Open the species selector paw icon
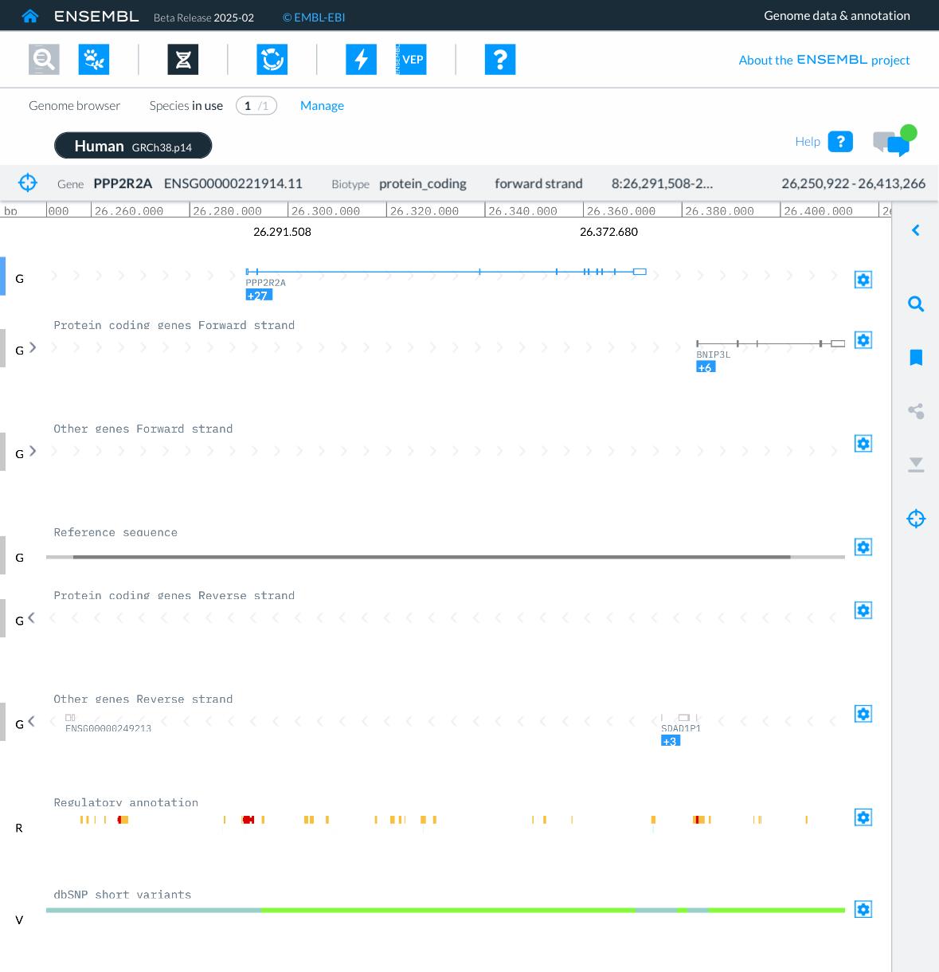This screenshot has height=972, width=939. (94, 60)
